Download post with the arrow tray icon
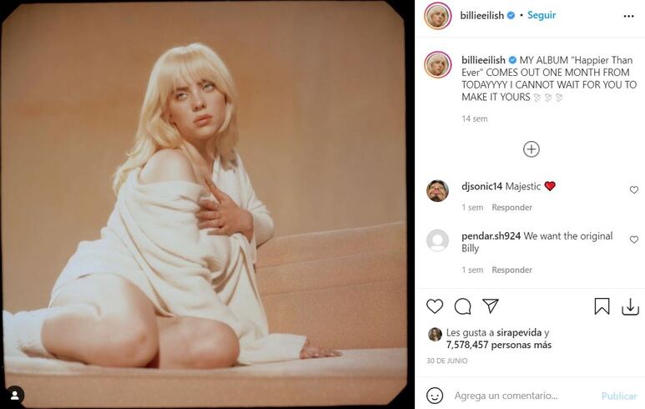 click(630, 307)
